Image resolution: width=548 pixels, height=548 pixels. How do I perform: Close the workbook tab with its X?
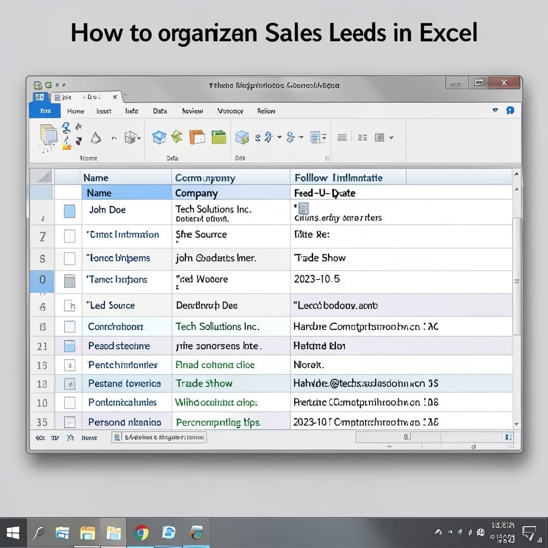pos(115,97)
